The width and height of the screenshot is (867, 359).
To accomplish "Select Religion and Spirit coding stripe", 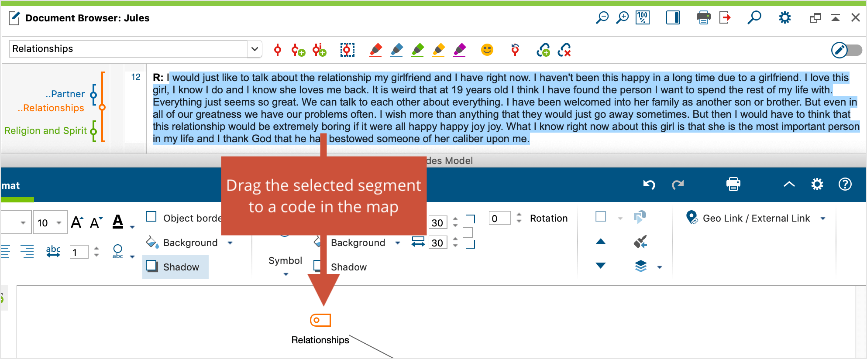I will [x=45, y=130].
